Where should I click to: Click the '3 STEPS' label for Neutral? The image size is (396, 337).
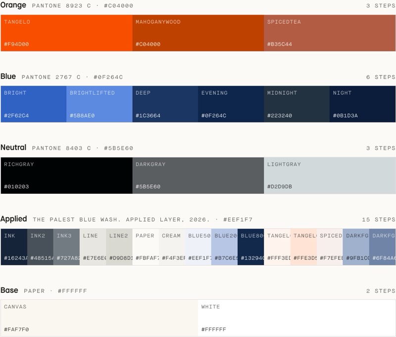[x=381, y=148]
